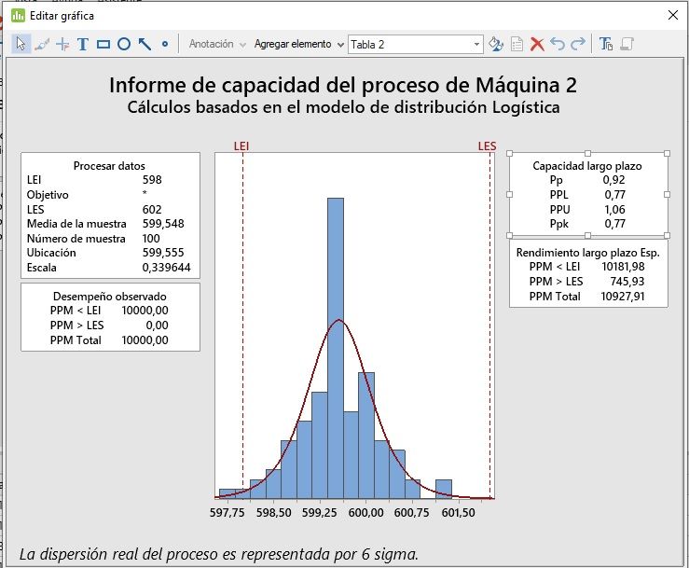The width and height of the screenshot is (689, 568).
Task: Choose the Text annotation tool
Action: point(83,44)
